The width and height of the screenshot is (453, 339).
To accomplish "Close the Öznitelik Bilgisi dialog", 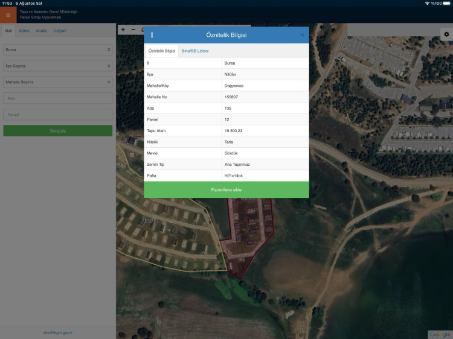I will [x=302, y=35].
